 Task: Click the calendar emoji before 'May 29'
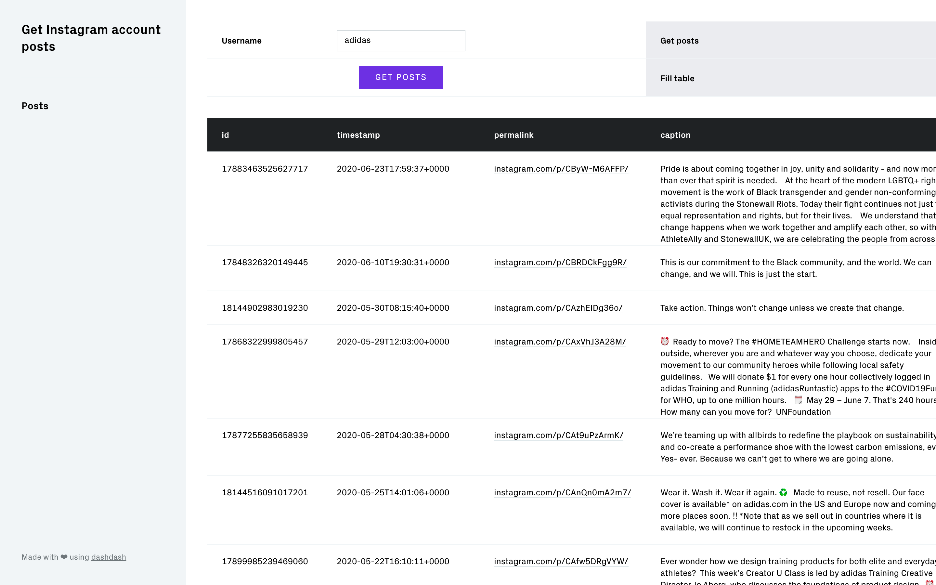coord(798,400)
